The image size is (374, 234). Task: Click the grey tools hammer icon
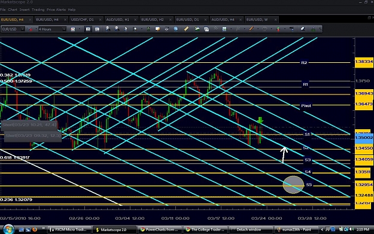click(x=215, y=29)
